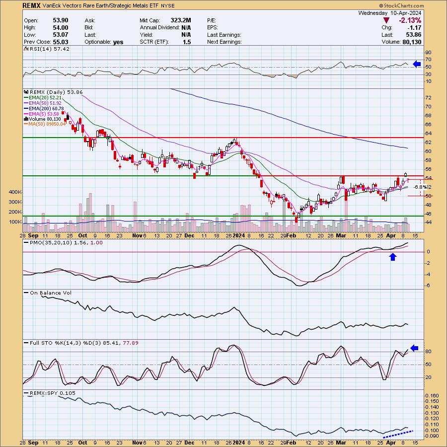Click the Annual Dividend N/A value
The image size is (447, 447).
[x=186, y=27]
